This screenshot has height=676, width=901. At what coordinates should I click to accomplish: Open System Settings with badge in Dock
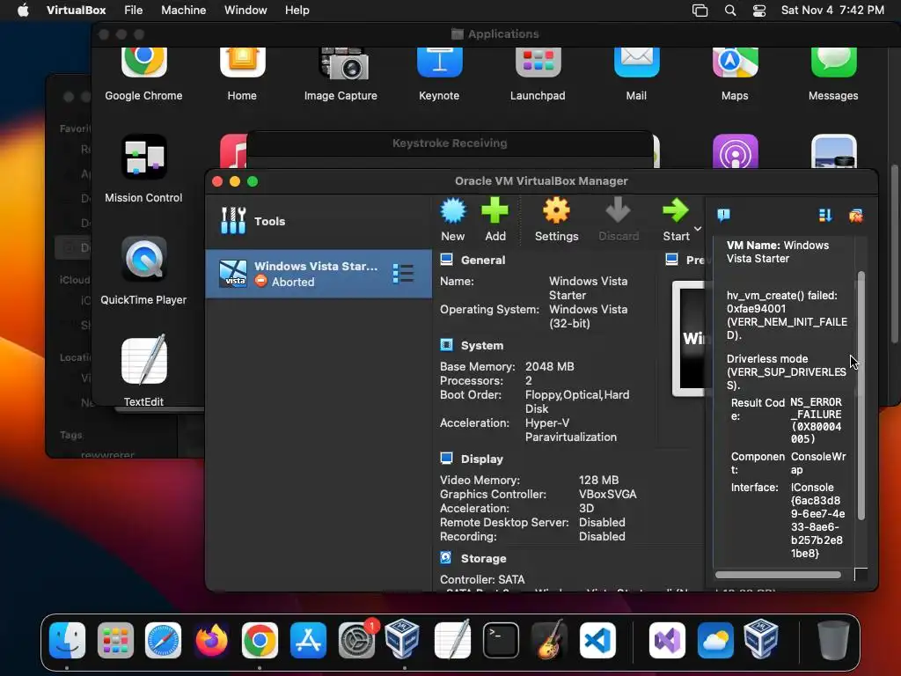(356, 640)
